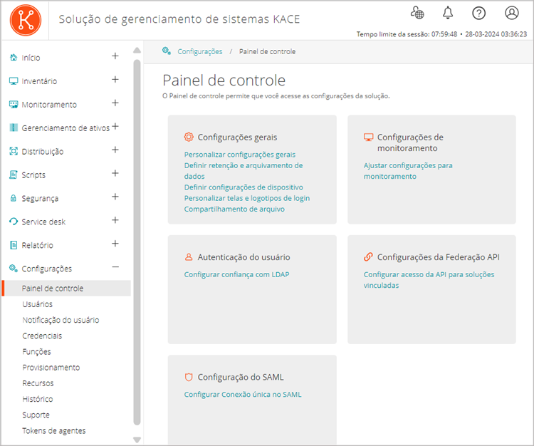Click the Configurações breadcrumb link
Viewport: 534px width, 446px height.
point(200,51)
